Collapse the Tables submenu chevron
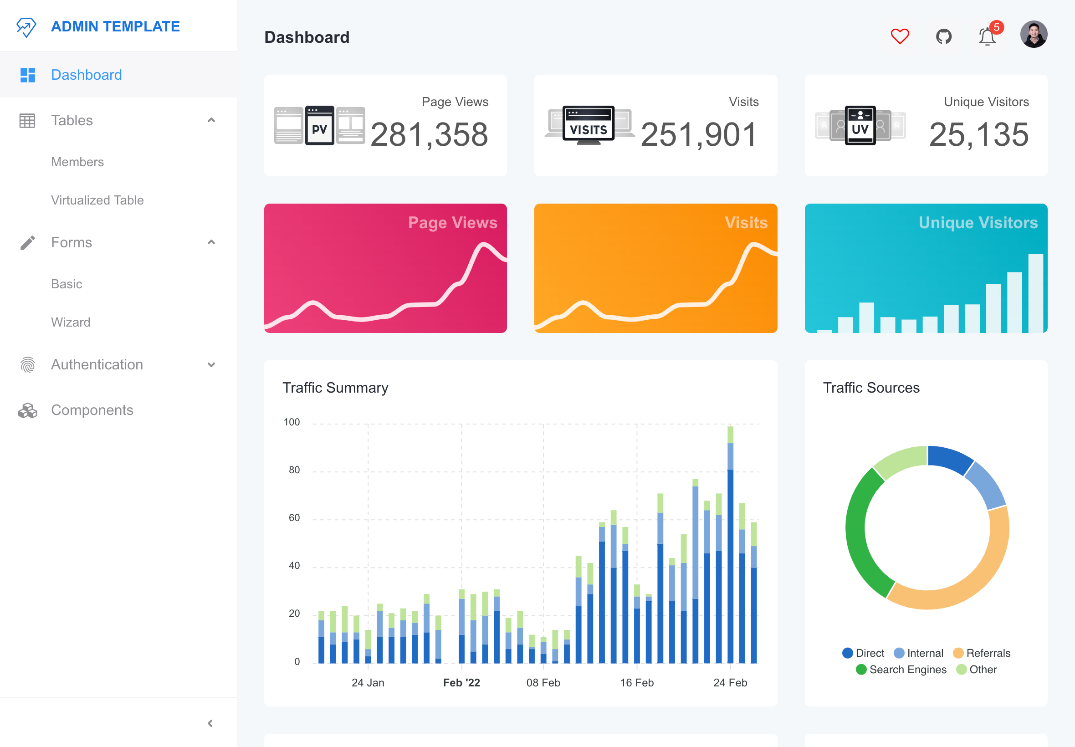Viewport: 1075px width, 747px height. (211, 120)
